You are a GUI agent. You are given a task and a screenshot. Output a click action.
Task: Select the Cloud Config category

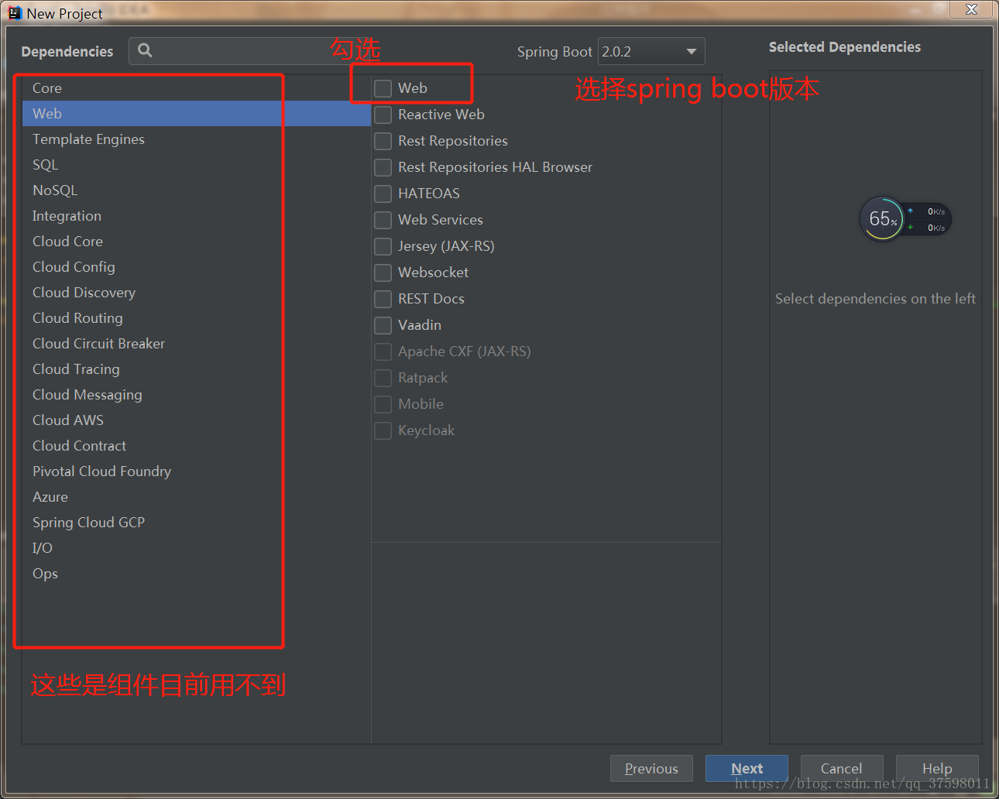(x=196, y=267)
